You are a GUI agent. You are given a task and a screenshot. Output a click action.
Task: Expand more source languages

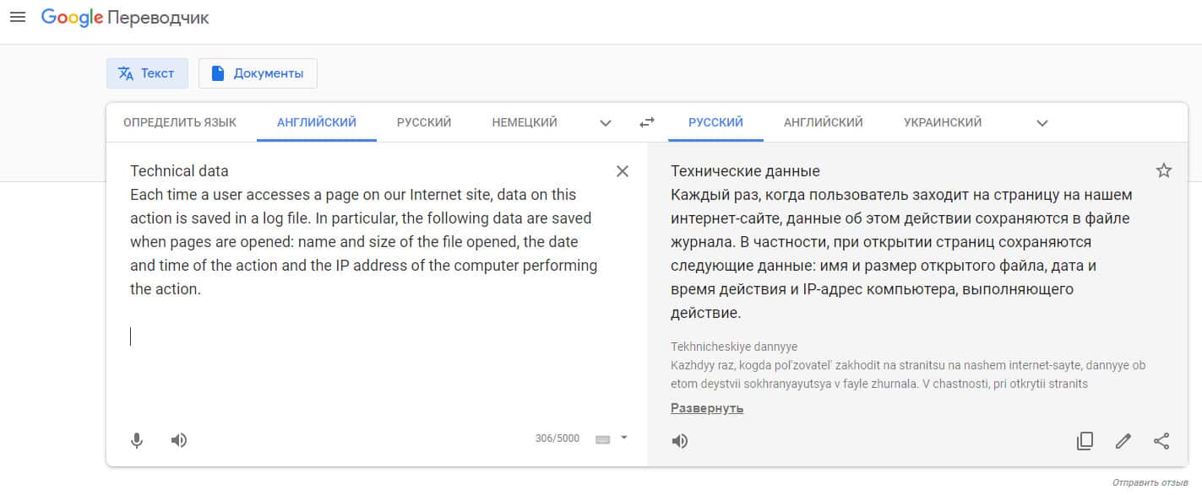click(606, 123)
